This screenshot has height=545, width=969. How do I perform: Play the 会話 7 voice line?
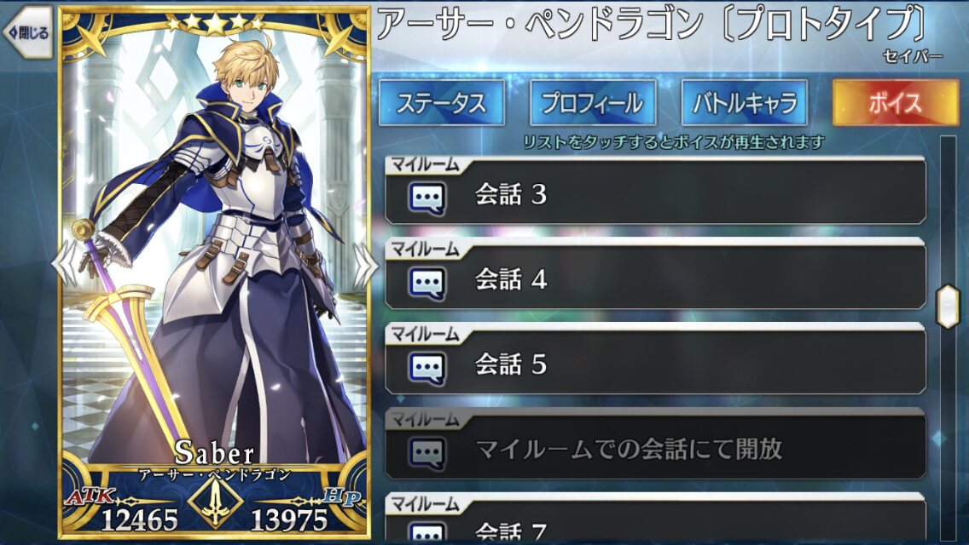tap(655, 519)
